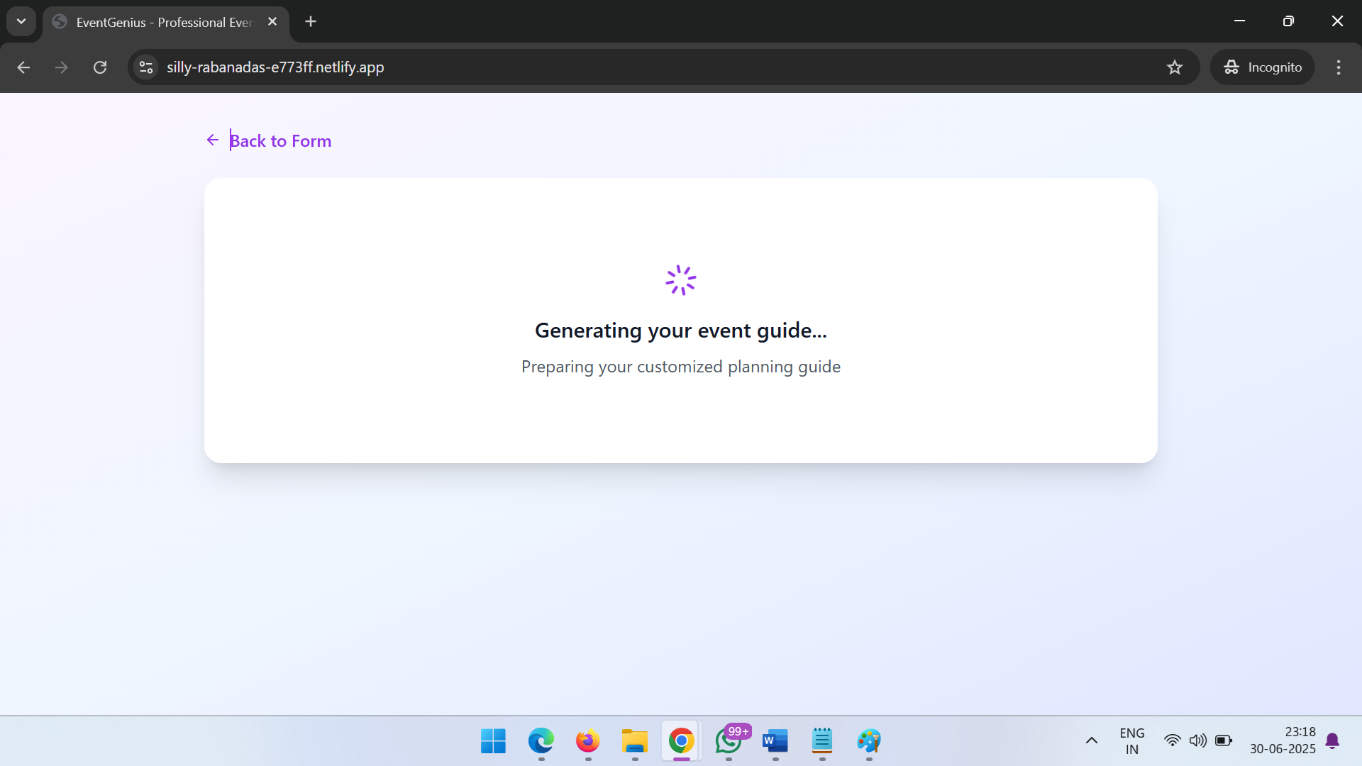This screenshot has width=1362, height=766.
Task: Reload the current page
Action: (x=100, y=67)
